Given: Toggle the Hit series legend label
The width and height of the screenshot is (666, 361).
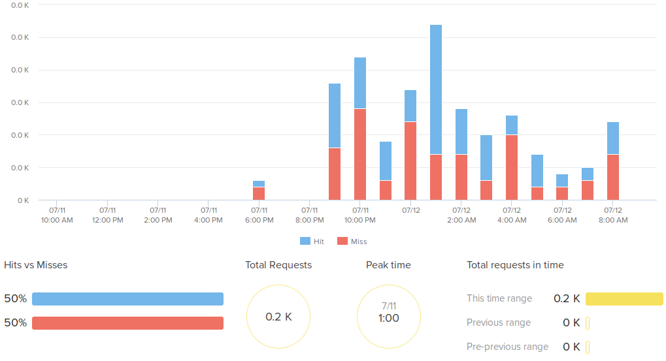Looking at the screenshot, I should click(x=318, y=242).
